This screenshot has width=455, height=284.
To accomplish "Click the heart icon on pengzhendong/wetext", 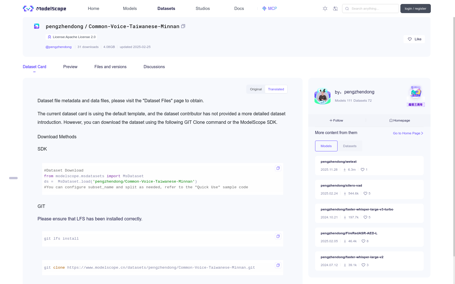I will coord(363,170).
